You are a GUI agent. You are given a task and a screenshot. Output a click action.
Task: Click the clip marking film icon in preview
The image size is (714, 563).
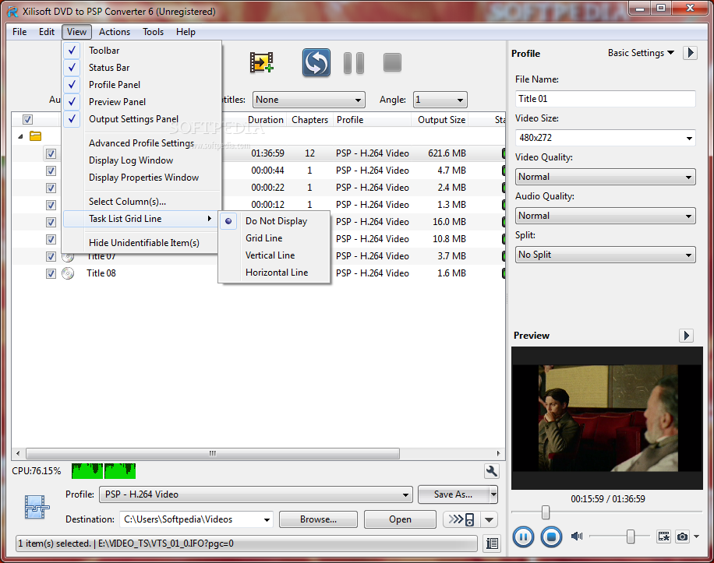[x=664, y=537]
